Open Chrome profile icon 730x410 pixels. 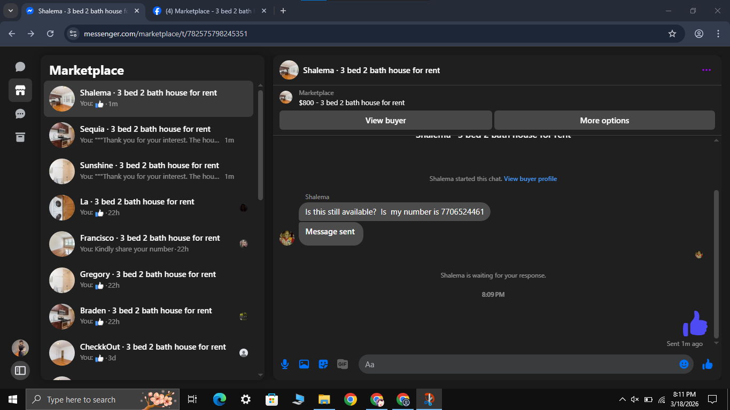pos(699,34)
